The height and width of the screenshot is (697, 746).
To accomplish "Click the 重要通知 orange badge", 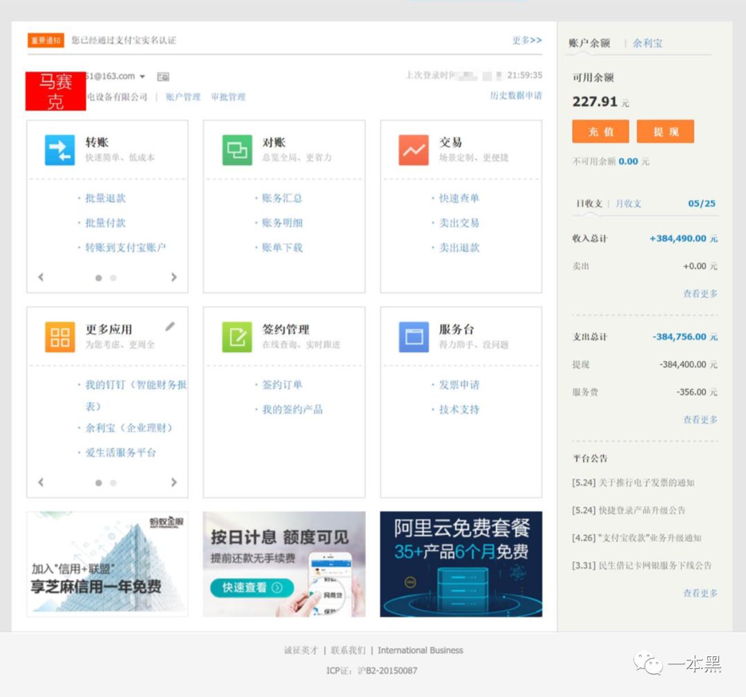I will pos(46,41).
